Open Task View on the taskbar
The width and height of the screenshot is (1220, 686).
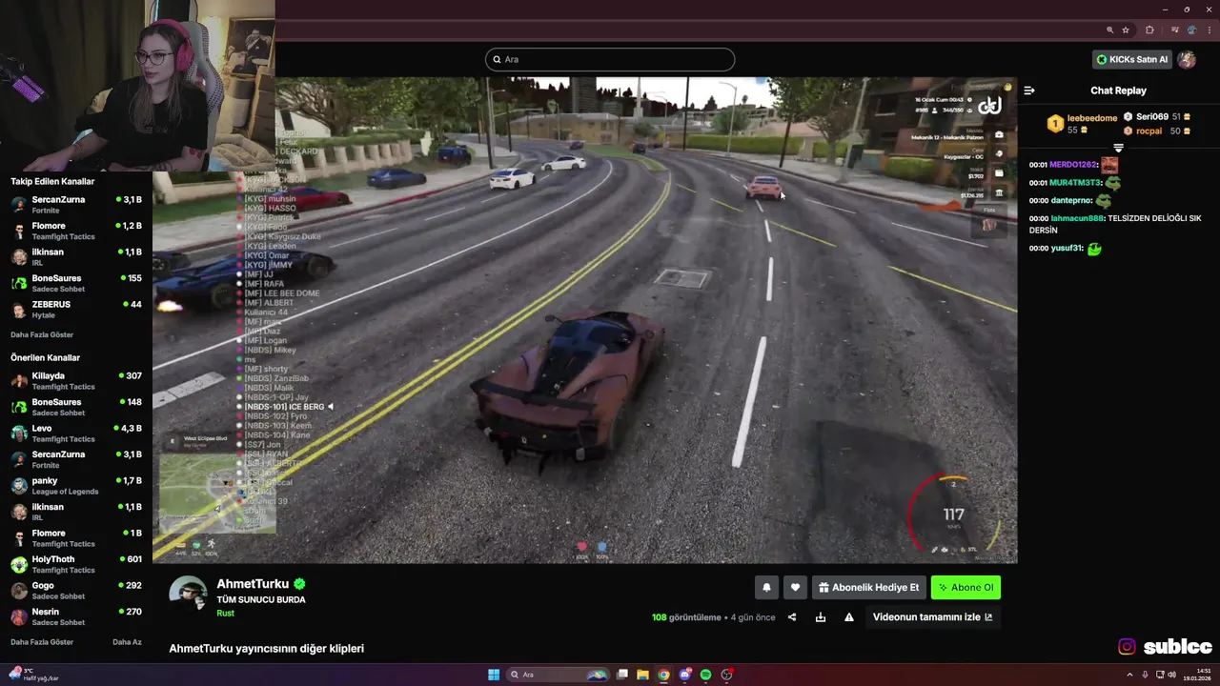[x=622, y=675]
